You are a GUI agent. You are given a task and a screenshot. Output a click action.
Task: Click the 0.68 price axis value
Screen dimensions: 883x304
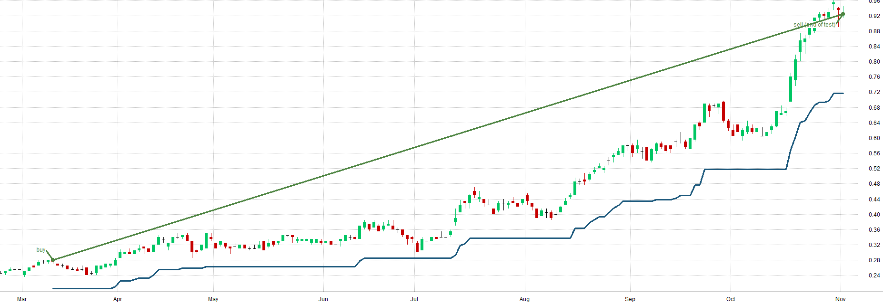pos(874,108)
